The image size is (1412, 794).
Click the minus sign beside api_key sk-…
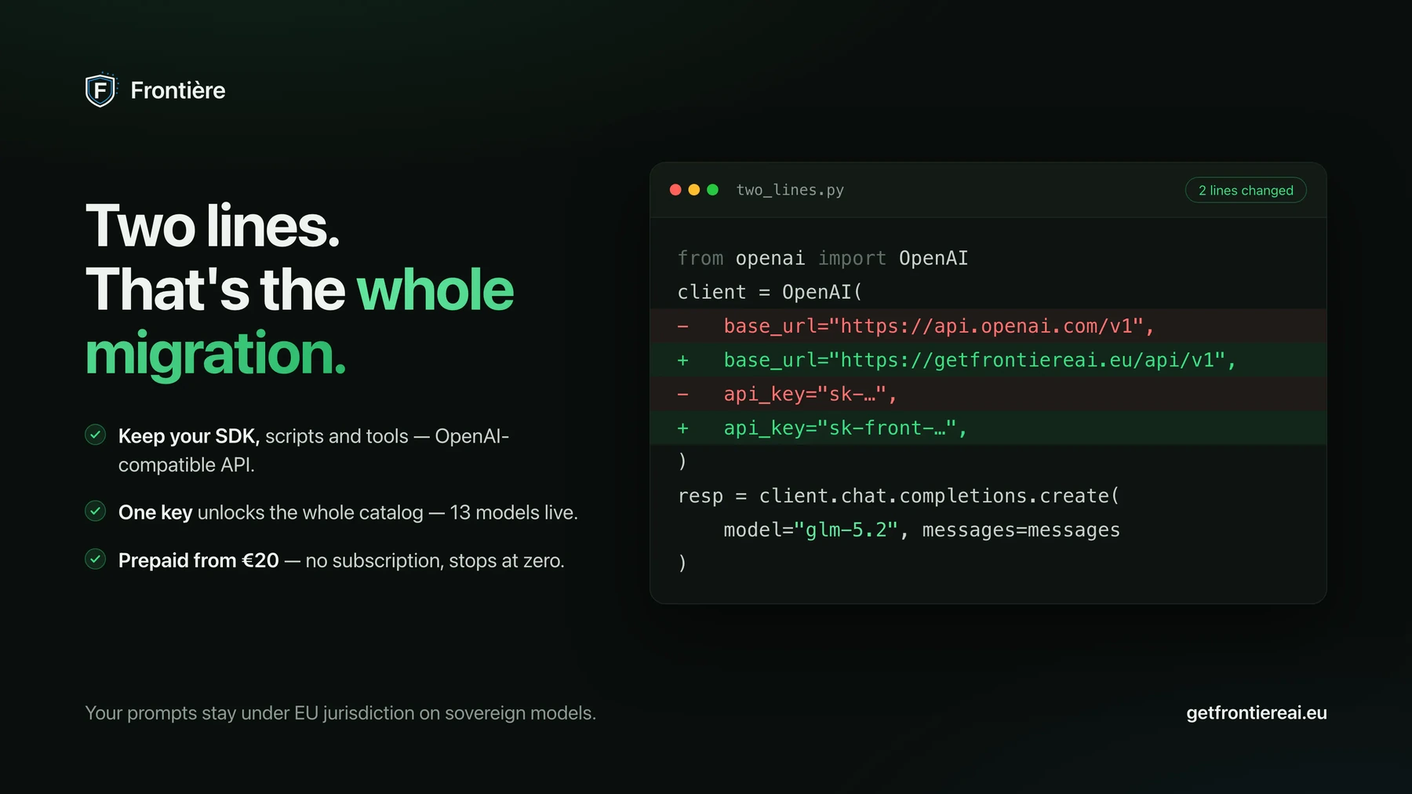pos(683,394)
